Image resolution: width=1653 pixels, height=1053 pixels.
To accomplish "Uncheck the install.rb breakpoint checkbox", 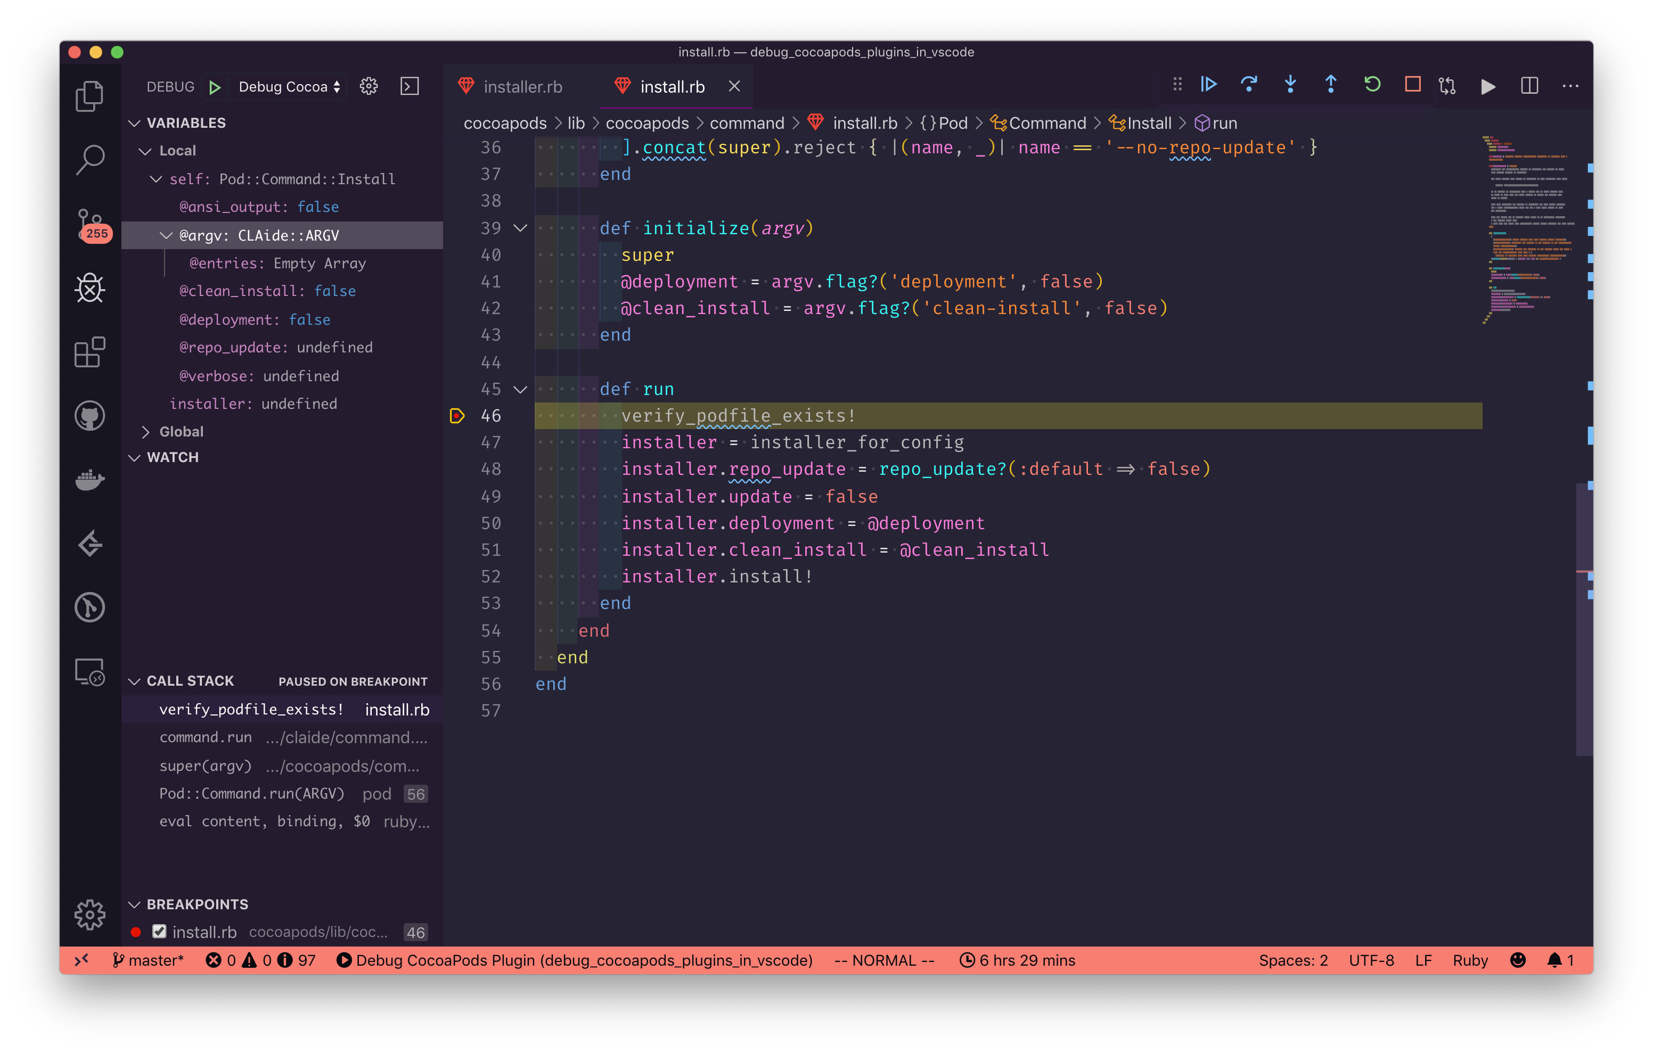I will pos(159,932).
